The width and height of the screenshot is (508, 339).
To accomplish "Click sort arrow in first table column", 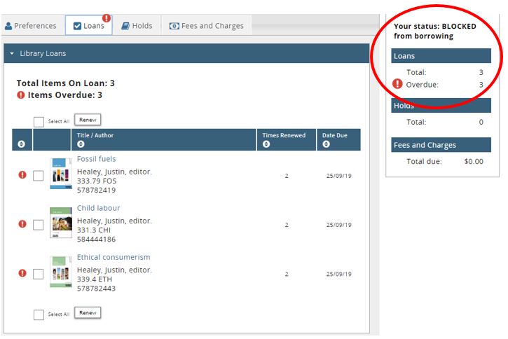I will 22,144.
